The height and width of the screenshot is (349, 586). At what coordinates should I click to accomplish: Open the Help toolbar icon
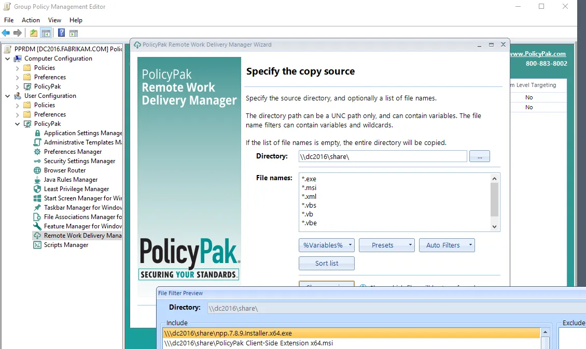61,33
